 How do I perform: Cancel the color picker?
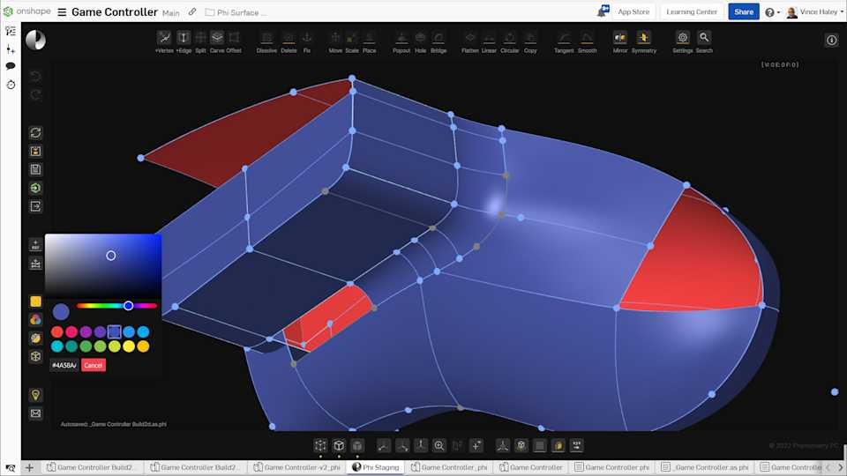point(94,365)
